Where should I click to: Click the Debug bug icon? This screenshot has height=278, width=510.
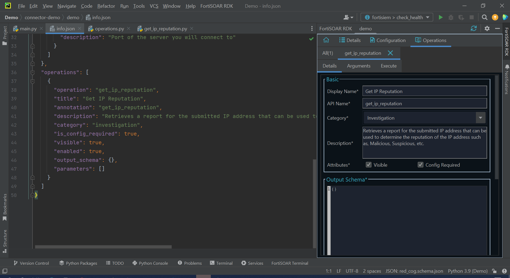(x=451, y=18)
